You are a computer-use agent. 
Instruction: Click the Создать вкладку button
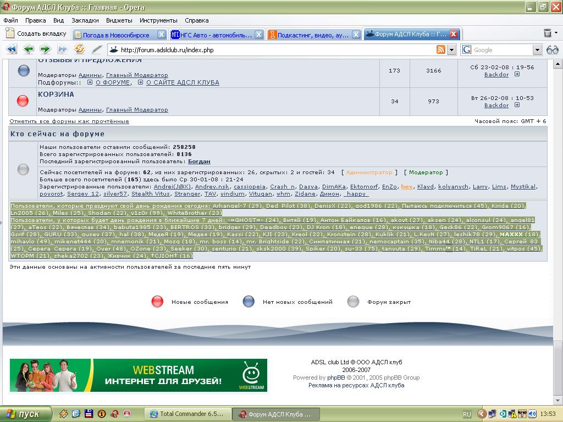36,34
